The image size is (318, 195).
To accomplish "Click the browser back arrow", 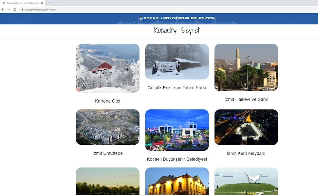I will point(3,10).
